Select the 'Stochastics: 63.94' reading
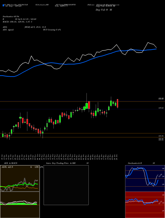Viewport: 165px width, 218px height. point(11,17)
